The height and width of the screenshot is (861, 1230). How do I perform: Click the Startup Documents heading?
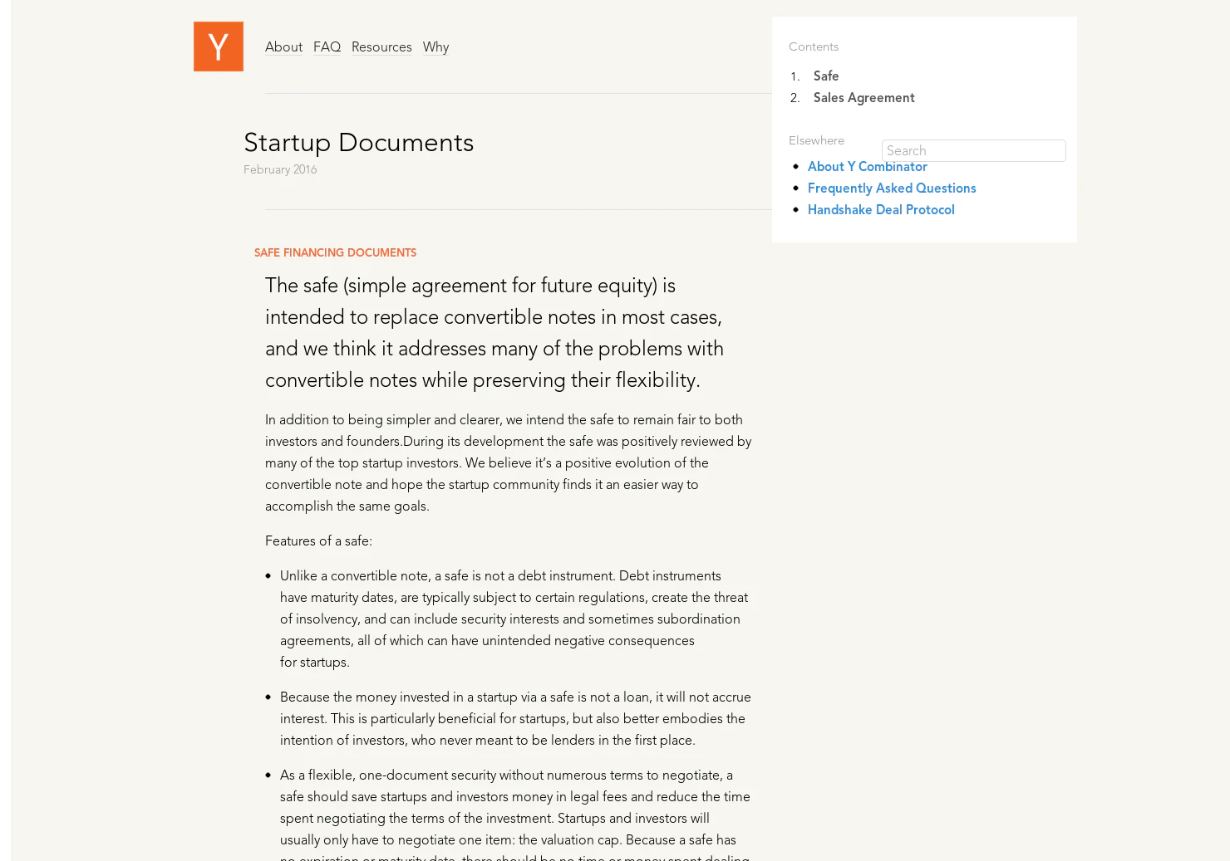click(359, 142)
